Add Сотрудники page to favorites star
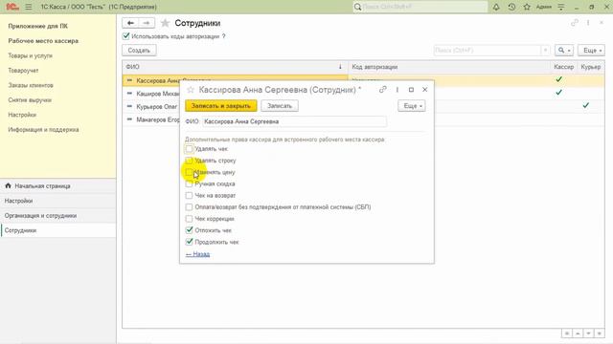613x344 pixels. [x=165, y=23]
